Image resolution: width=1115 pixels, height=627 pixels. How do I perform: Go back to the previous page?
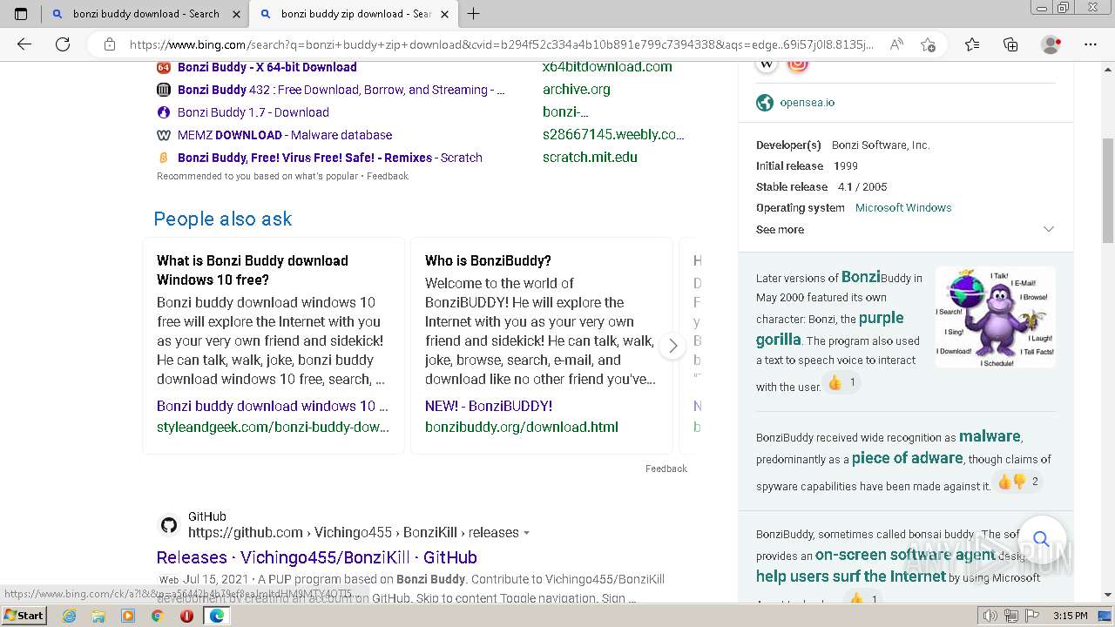[24, 44]
